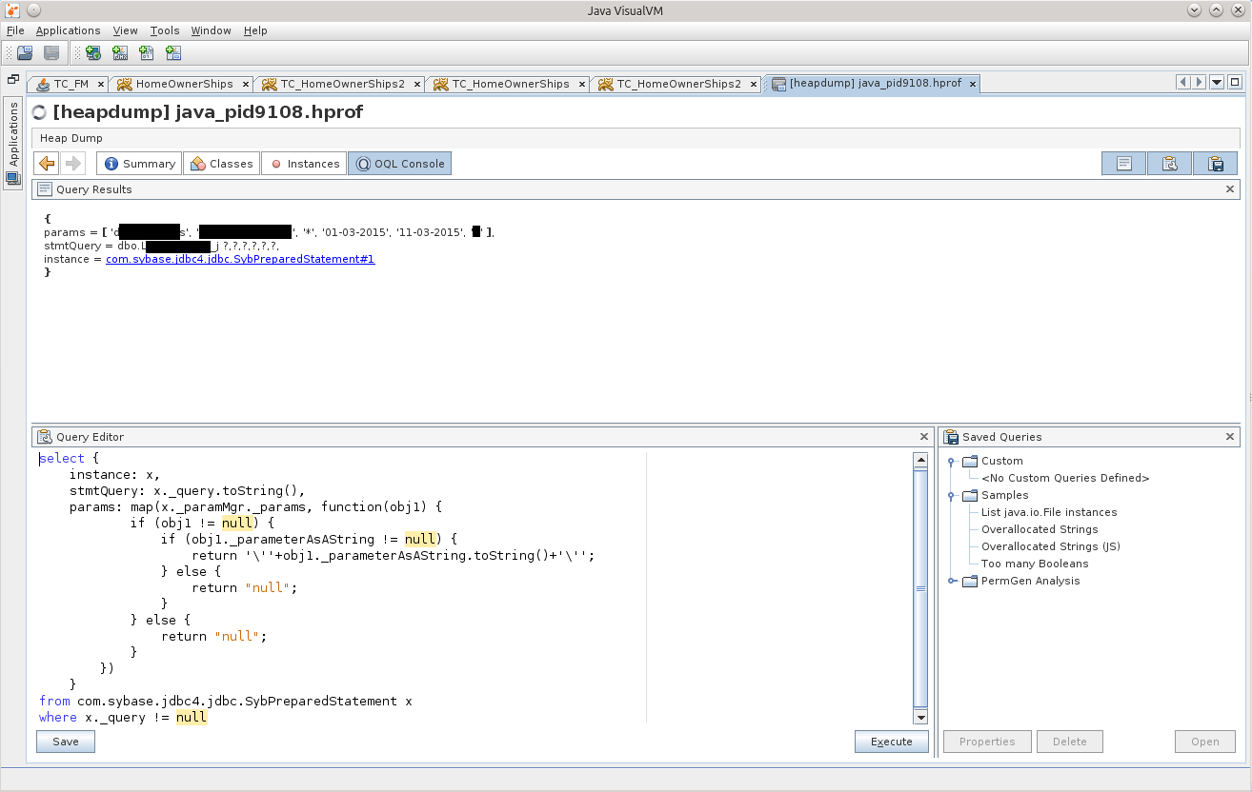Toggle Query Editor view button
Viewport: 1252px width, 792px height.
[1170, 164]
